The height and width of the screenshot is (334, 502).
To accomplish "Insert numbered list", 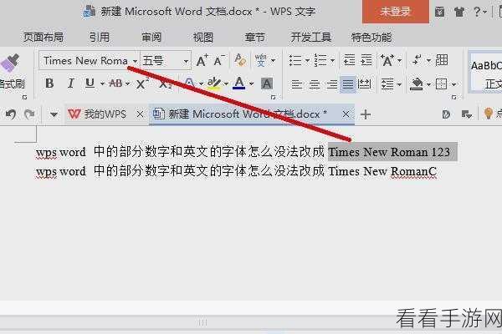I will [320, 60].
